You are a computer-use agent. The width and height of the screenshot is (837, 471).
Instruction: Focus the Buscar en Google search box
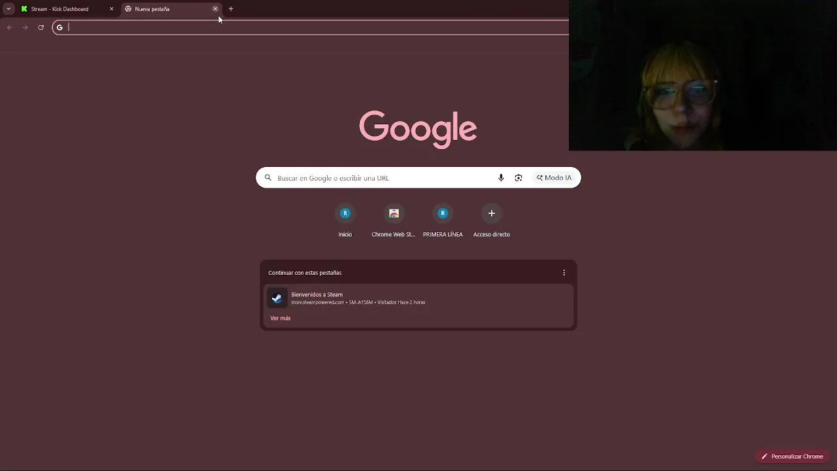[x=418, y=178]
